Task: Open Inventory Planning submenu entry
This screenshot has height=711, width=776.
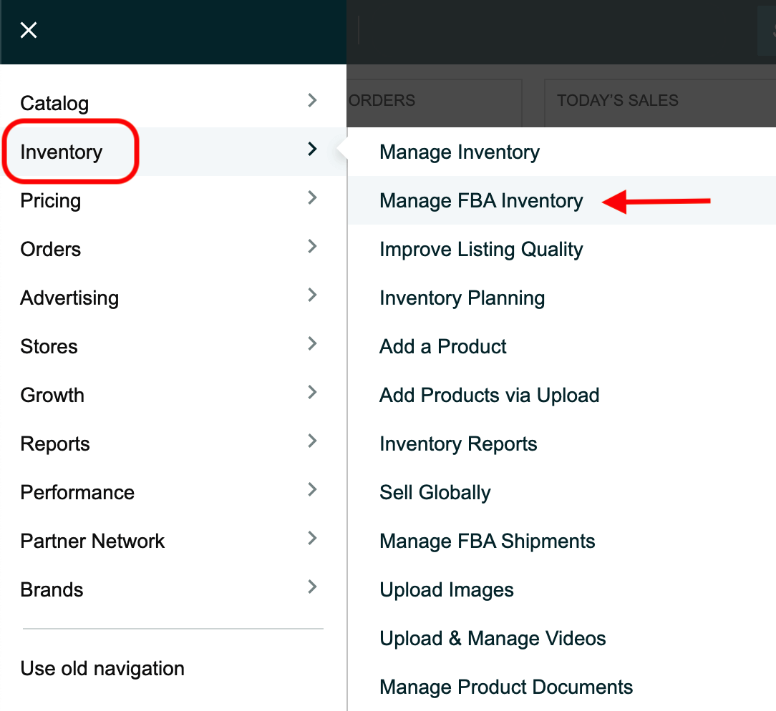Action: [x=462, y=298]
